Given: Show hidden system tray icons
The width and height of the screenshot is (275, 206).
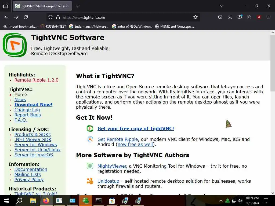Looking at the screenshot, I should (221, 201).
